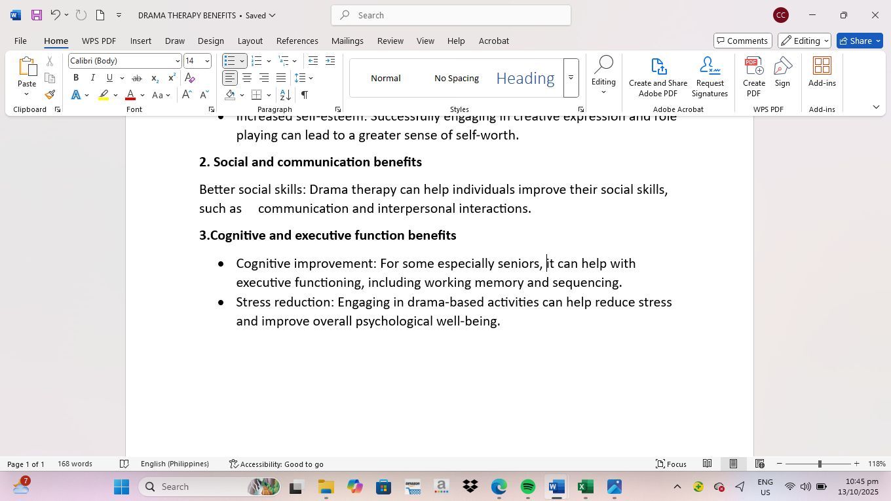Toggle show paragraph marks
Screen dimensions: 891x501
click(x=305, y=95)
